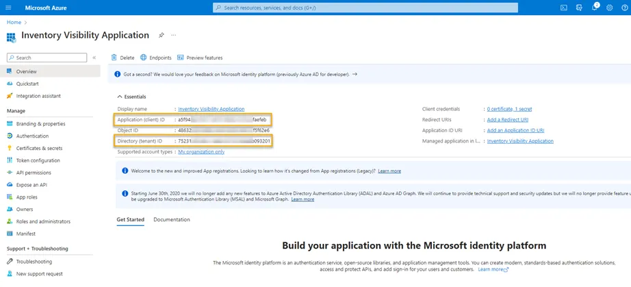Click the API permissions icon
The height and width of the screenshot is (287, 631).
(10, 173)
